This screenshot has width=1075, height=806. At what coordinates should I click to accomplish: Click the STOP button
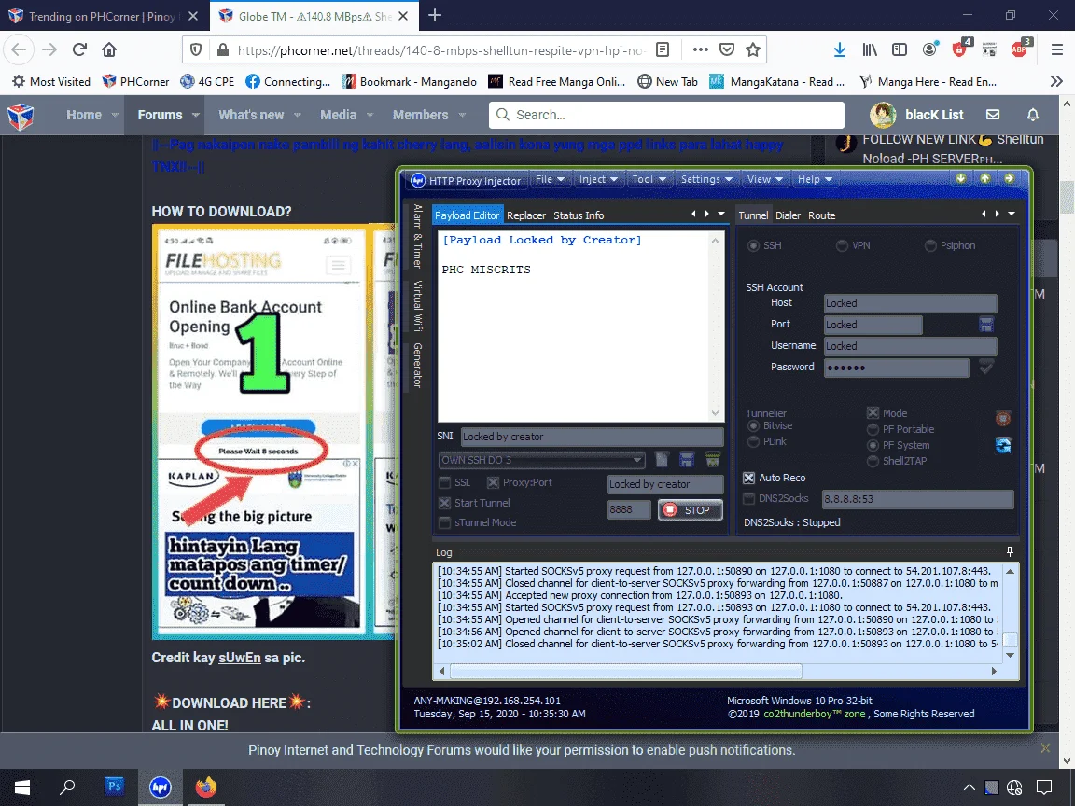coord(691,510)
